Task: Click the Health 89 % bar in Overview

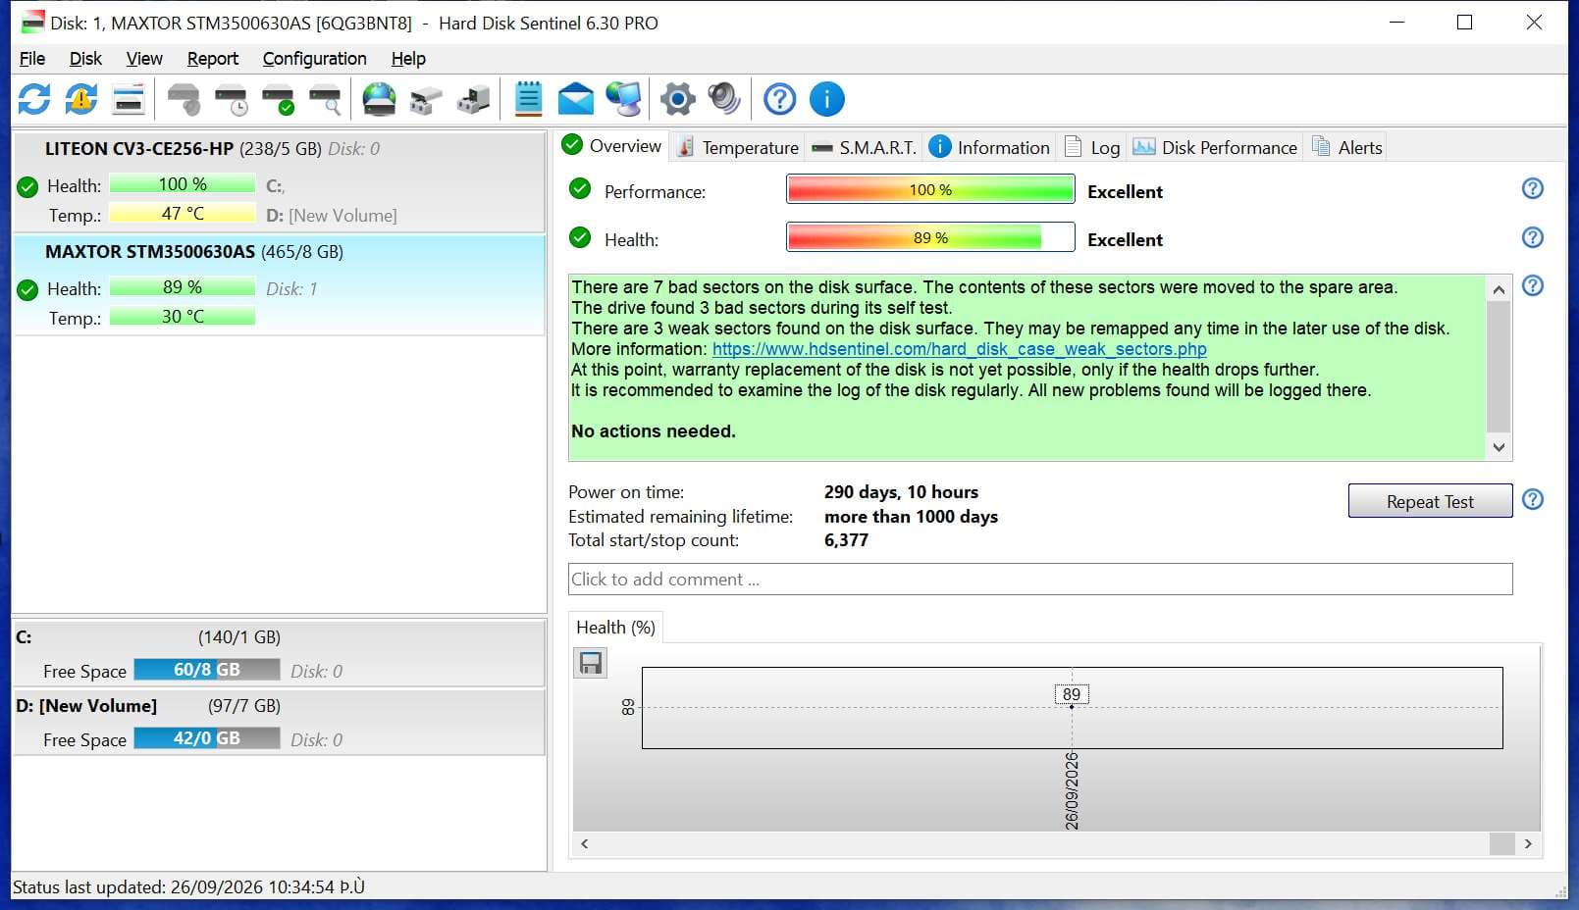Action: pos(930,237)
